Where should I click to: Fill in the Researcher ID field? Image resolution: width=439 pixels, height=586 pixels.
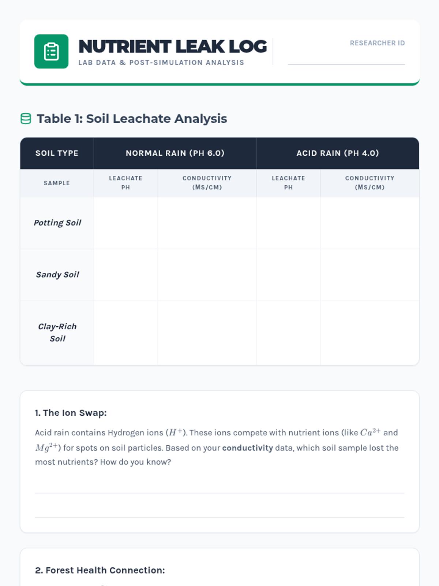(346, 57)
